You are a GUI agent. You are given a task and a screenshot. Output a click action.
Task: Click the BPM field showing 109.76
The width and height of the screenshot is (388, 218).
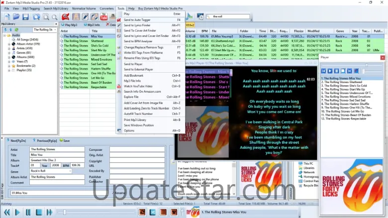pos(77,165)
